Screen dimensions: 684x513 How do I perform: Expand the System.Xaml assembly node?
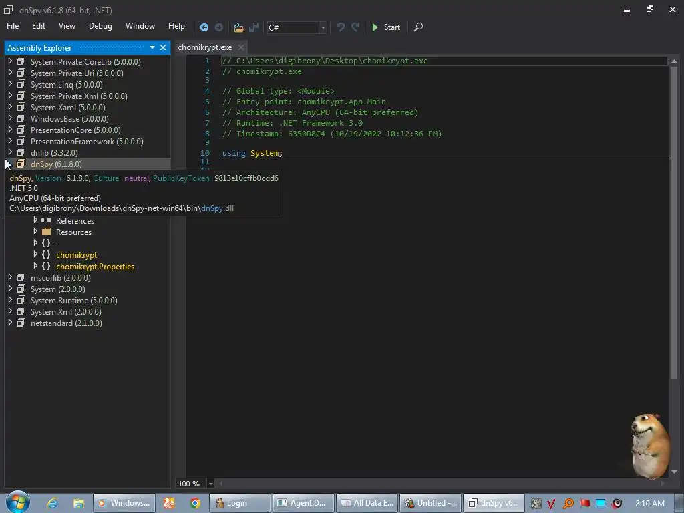(x=10, y=107)
